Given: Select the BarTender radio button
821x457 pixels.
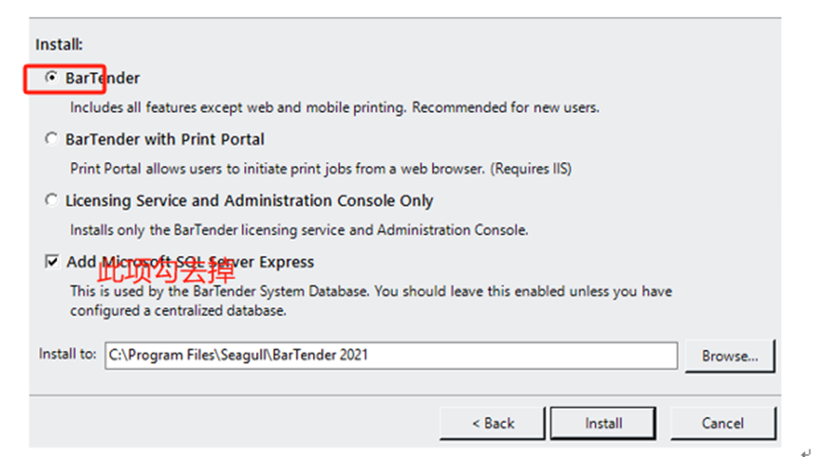Looking at the screenshot, I should [x=51, y=78].
